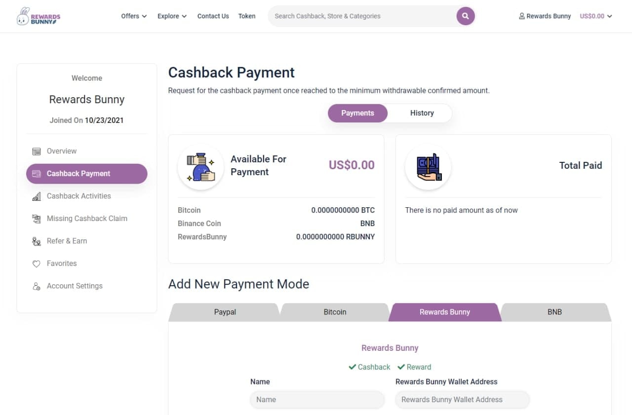Click the Cashback Activities chart icon

click(36, 196)
